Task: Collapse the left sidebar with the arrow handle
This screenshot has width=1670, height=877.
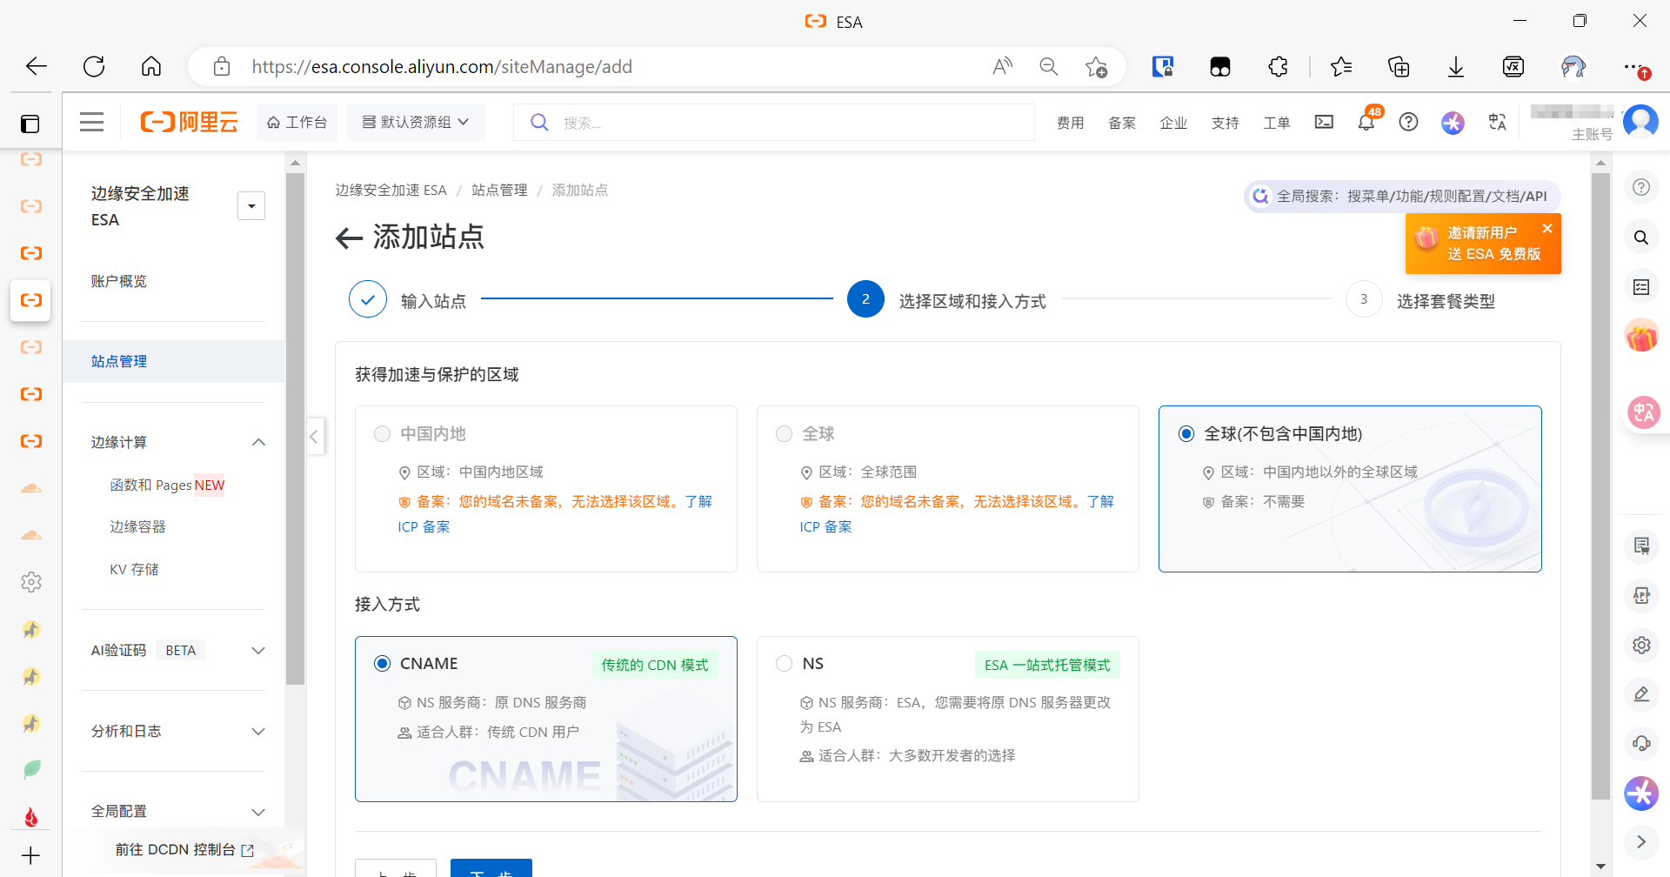Action: coord(314,436)
